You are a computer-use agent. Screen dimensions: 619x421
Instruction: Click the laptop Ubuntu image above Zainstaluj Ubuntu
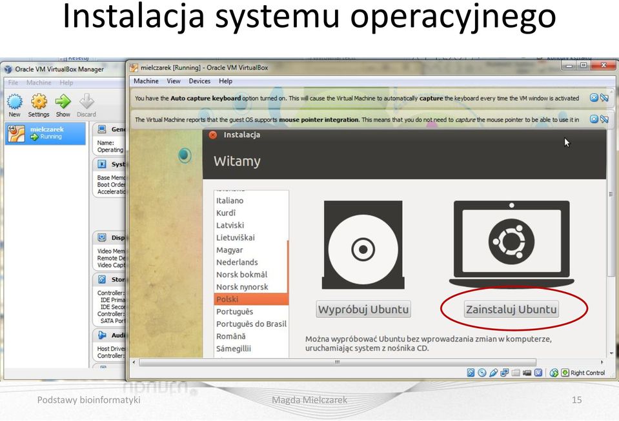click(512, 244)
